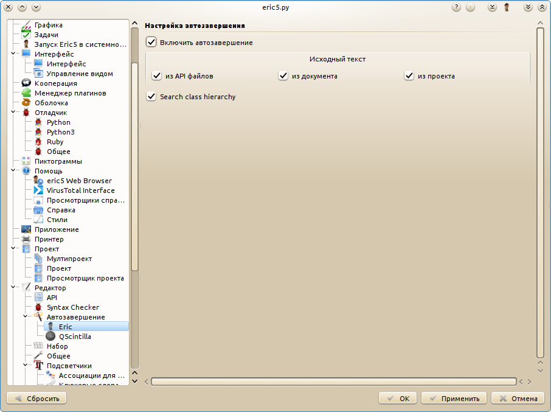Image resolution: width=551 pixels, height=412 pixels.
Task: Click the Syntax Checker bug icon
Action: tap(38, 307)
